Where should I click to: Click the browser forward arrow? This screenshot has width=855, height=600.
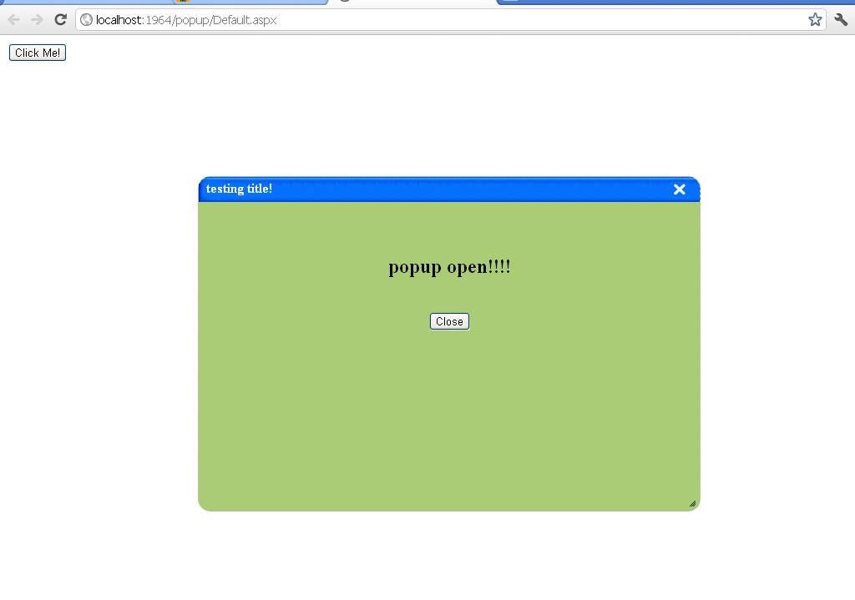(37, 20)
